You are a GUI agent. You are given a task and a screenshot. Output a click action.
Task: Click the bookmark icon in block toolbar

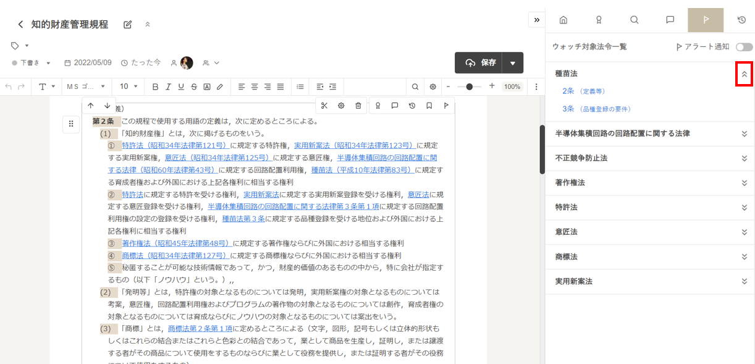(x=429, y=106)
